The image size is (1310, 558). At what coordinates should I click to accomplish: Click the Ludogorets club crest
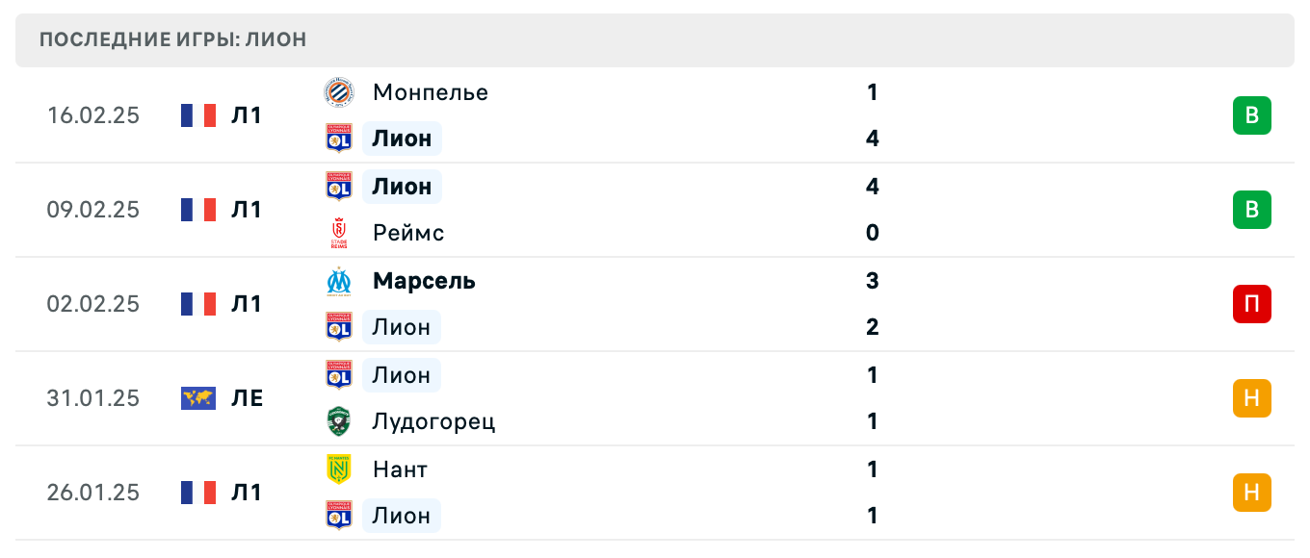[x=338, y=421]
